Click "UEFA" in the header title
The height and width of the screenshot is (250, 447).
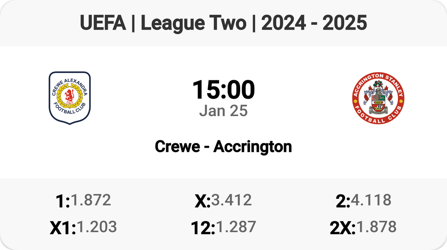pos(103,24)
